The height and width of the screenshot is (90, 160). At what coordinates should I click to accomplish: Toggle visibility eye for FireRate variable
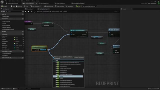23,43
